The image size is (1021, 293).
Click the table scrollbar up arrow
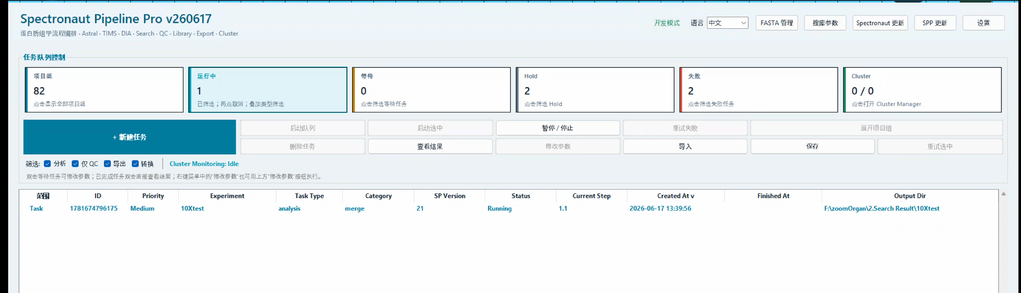[1004, 194]
